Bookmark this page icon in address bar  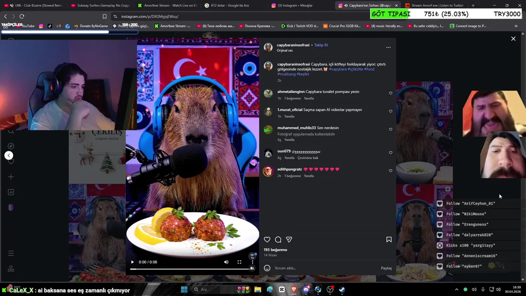tap(104, 16)
